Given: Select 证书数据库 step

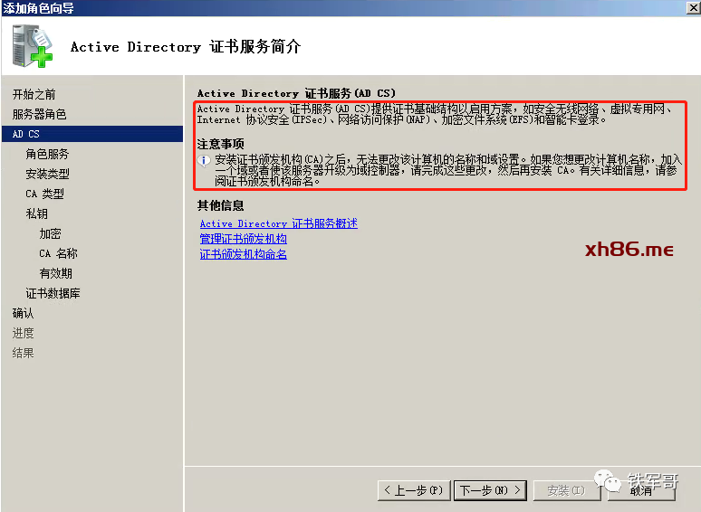Looking at the screenshot, I should [x=53, y=293].
